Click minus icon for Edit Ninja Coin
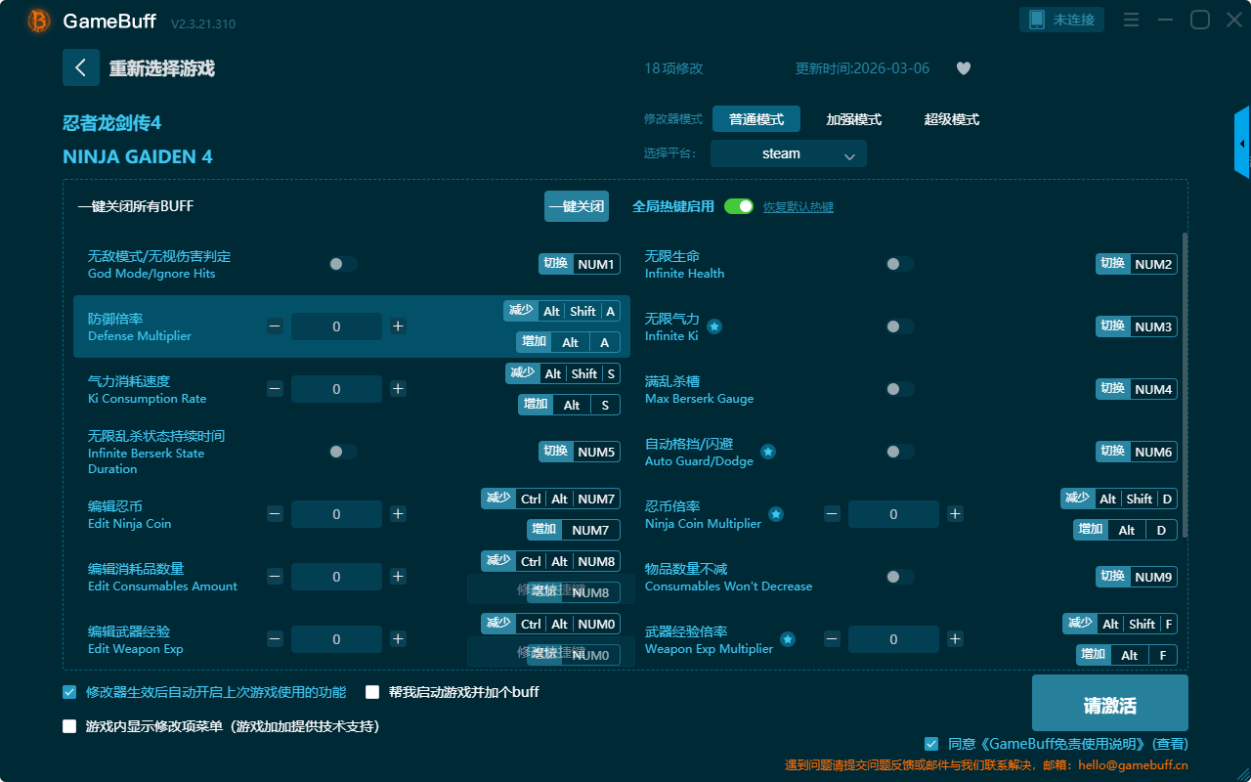This screenshot has height=782, width=1251. pos(275,514)
